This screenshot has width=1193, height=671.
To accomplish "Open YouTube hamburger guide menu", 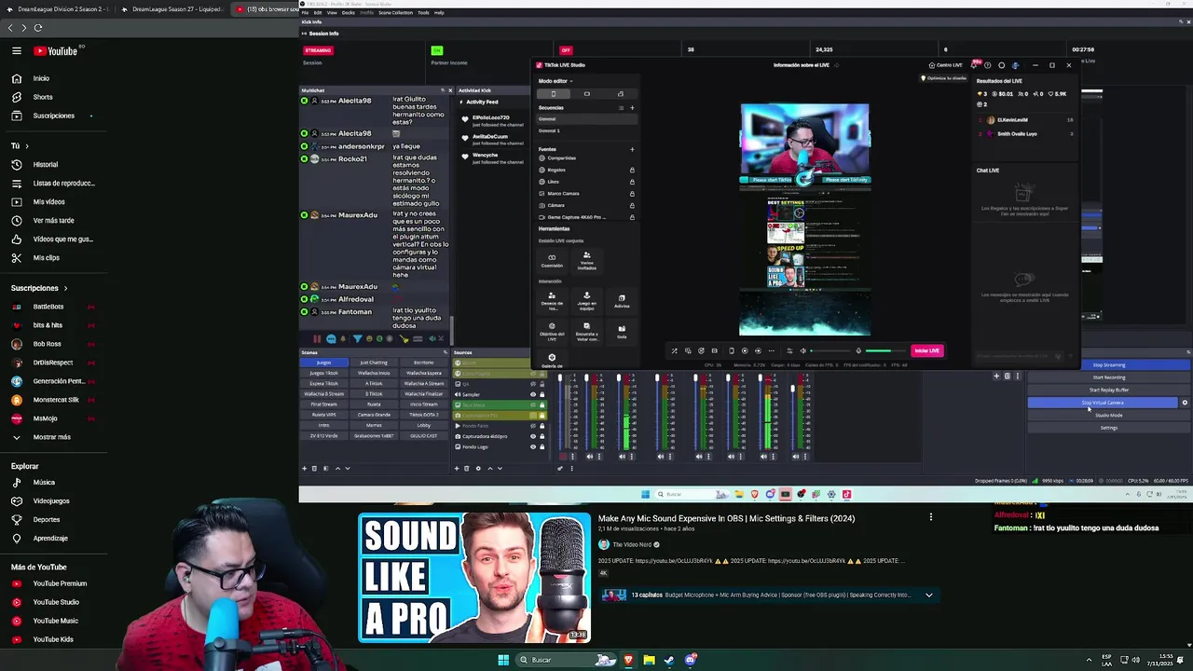I will [x=17, y=51].
